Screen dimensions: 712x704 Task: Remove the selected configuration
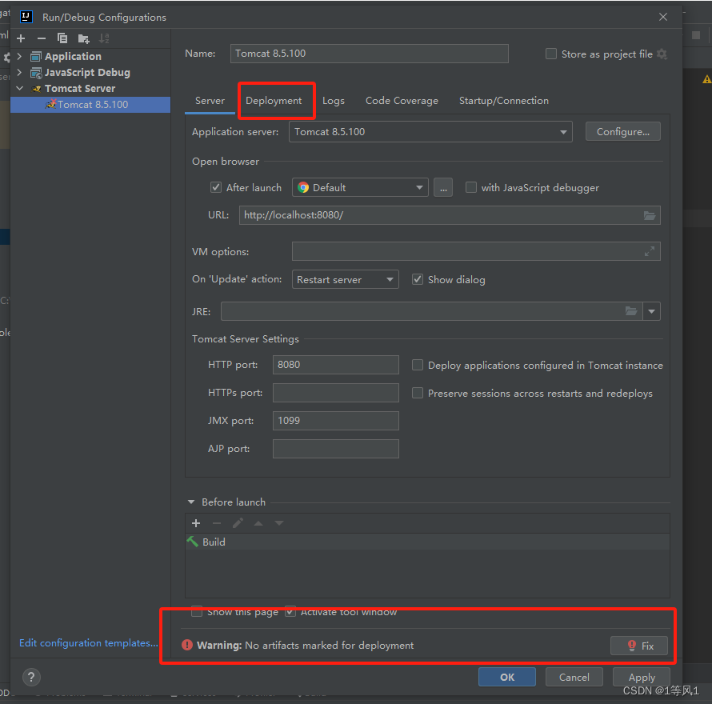tap(42, 38)
